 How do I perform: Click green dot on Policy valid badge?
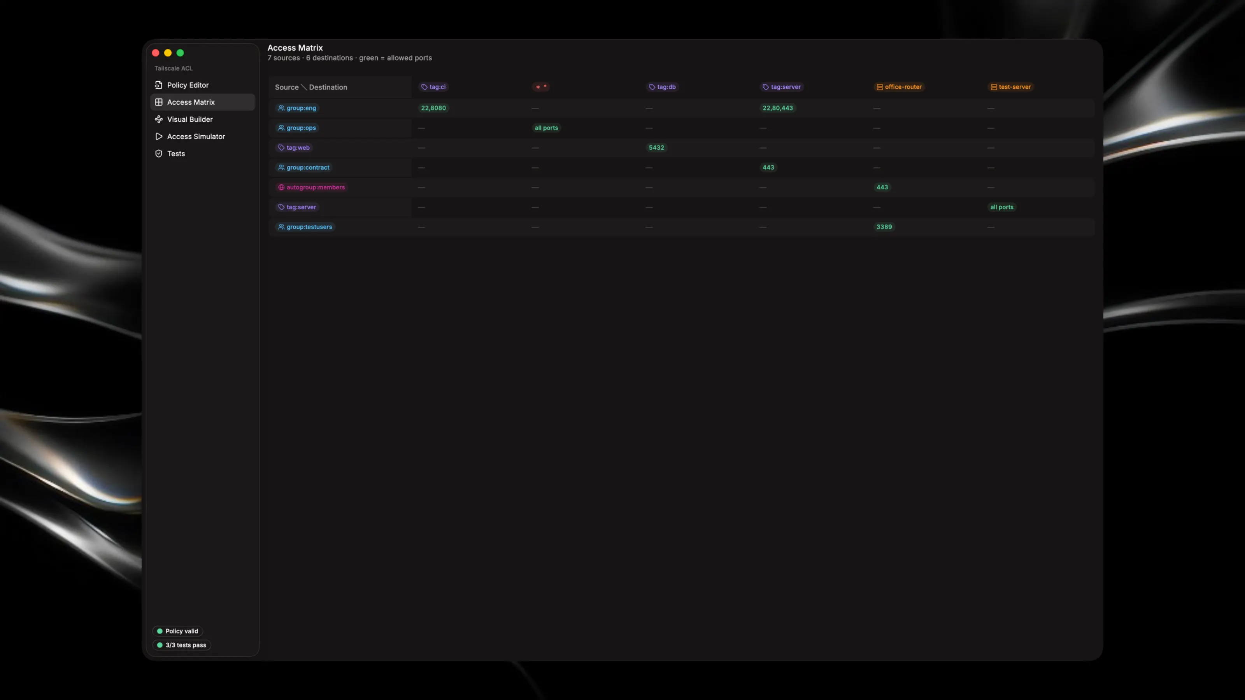(160, 631)
